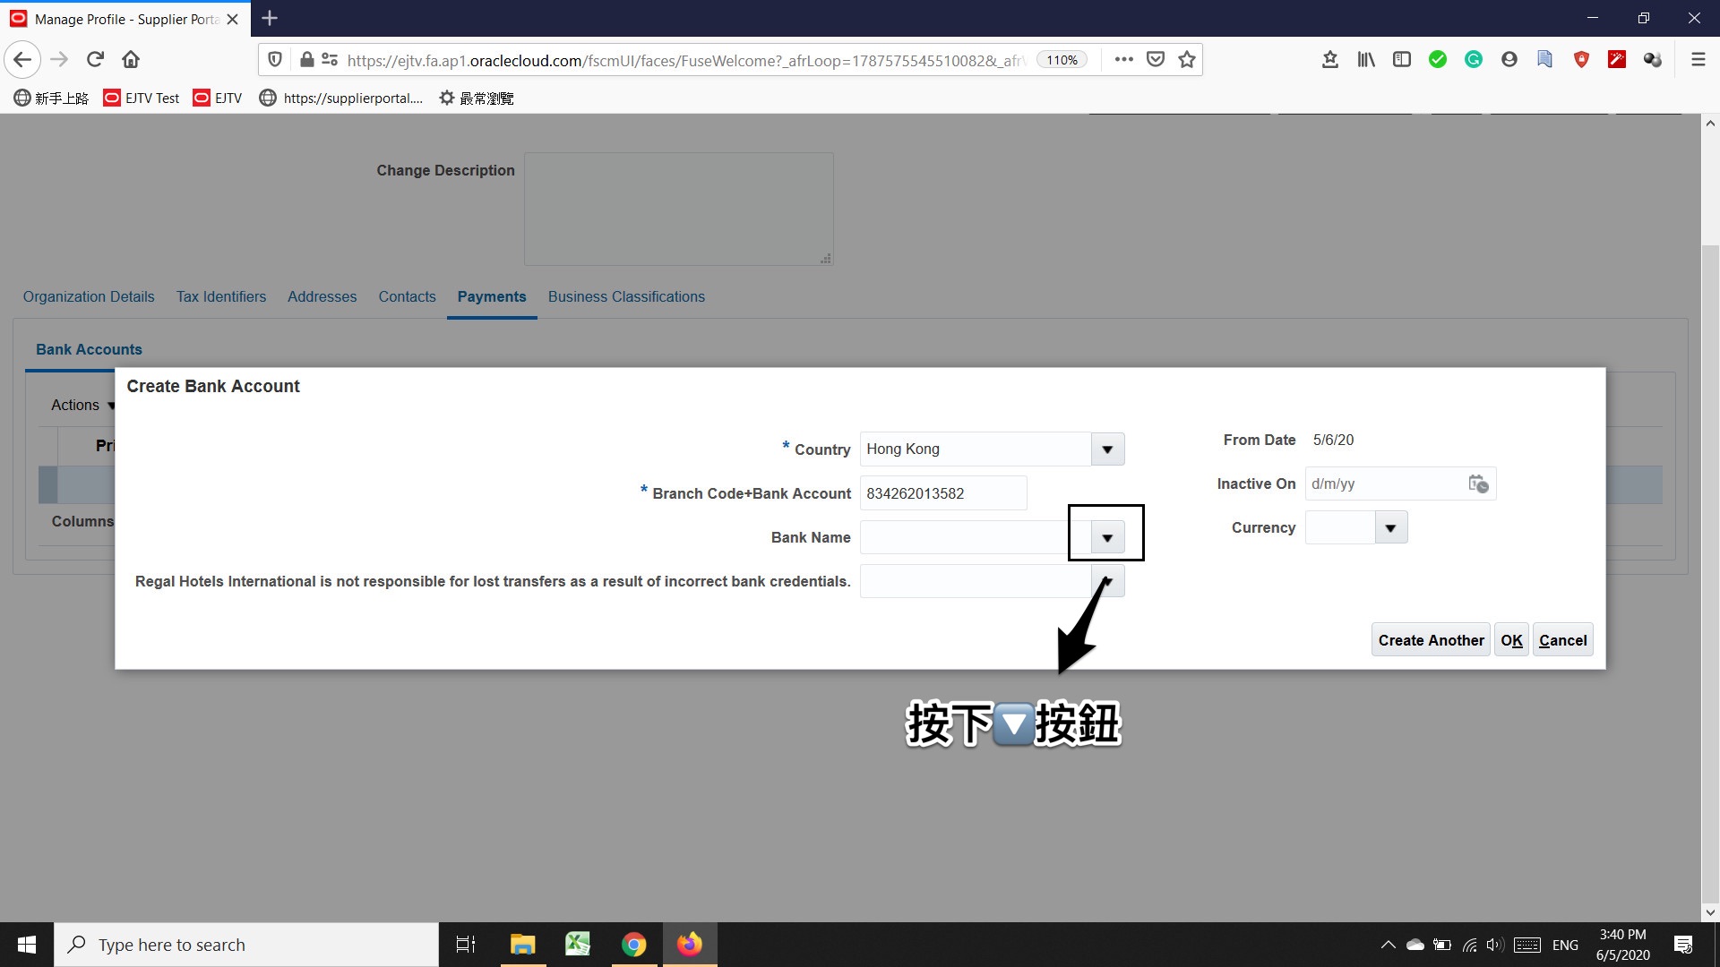This screenshot has height=967, width=1720.
Task: Expand dropdown below Bank Name field
Action: coord(1107,582)
